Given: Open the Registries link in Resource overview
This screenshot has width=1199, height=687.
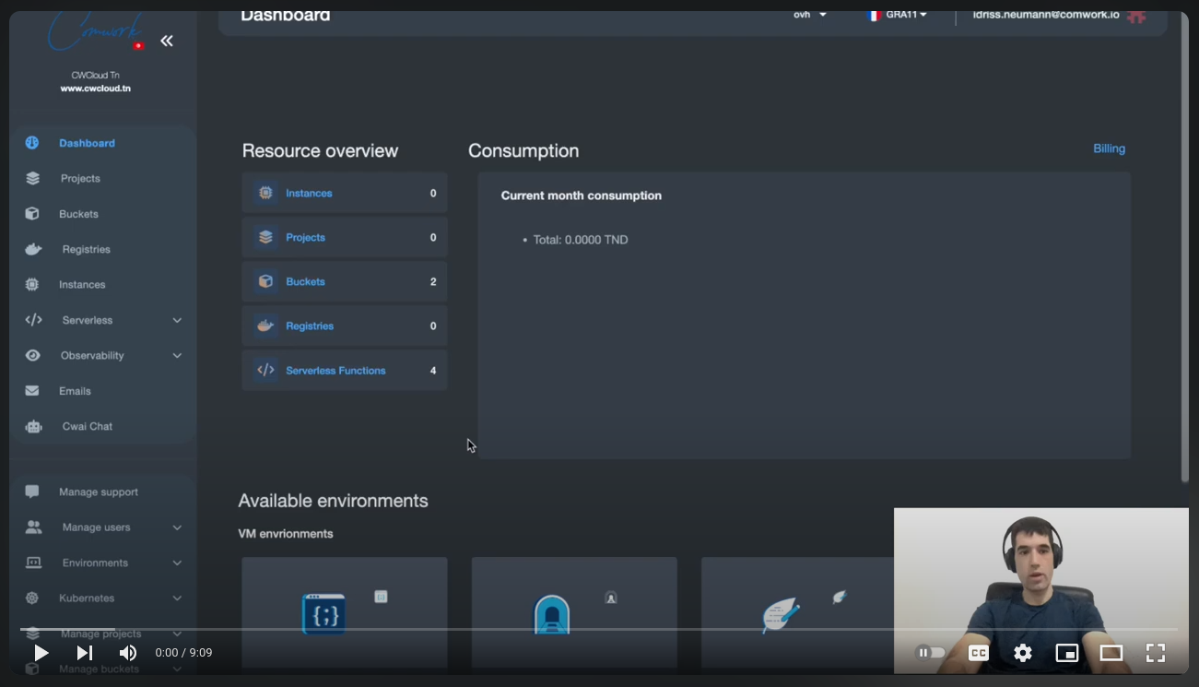Looking at the screenshot, I should point(310,326).
